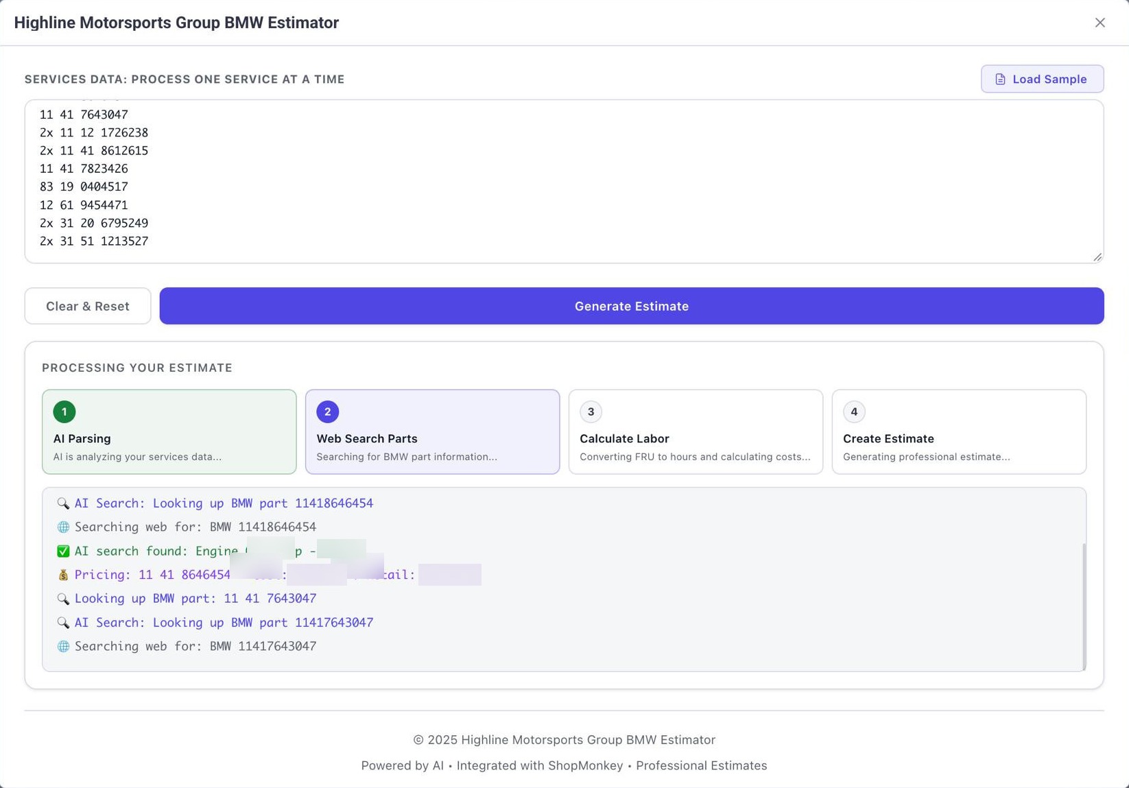Click textarea line '2x 31 51 1213527'

click(x=94, y=241)
